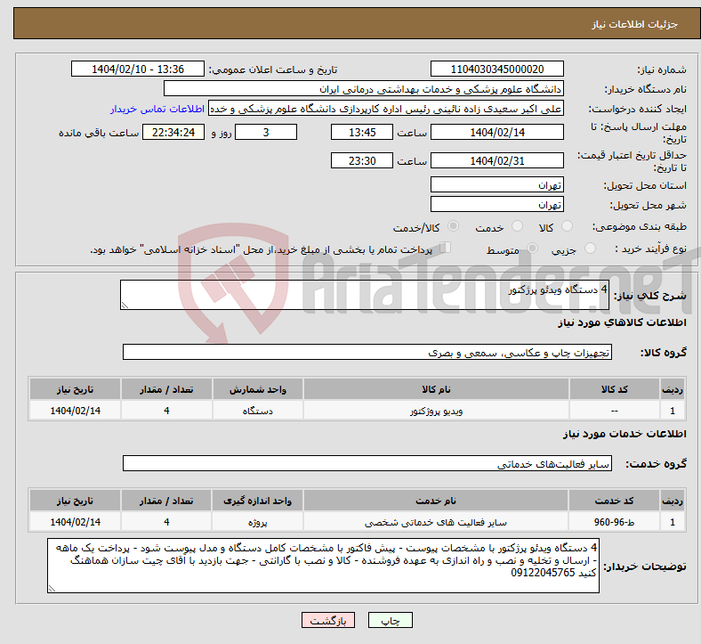Click the پروژه unit cell
Screen dimensions: 701x644
pos(257,522)
